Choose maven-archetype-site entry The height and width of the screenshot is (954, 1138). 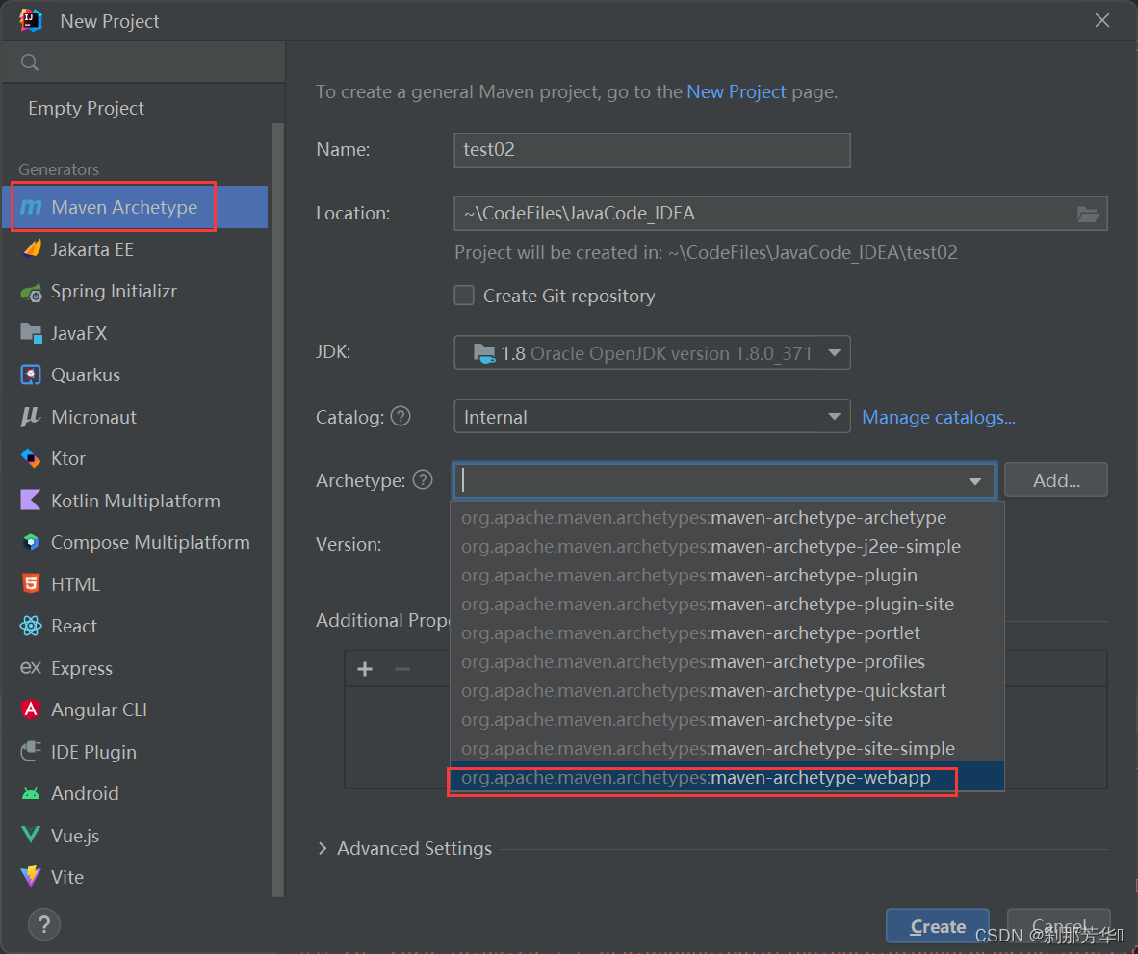(727, 720)
